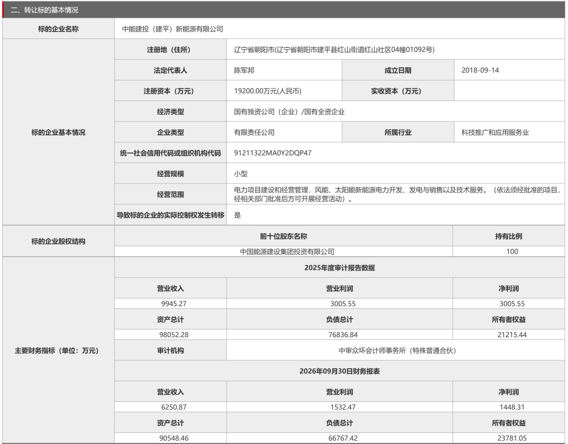The width and height of the screenshot is (568, 444).
Task: Select the 2025 revenue figure 9945.27
Action: 174,304
